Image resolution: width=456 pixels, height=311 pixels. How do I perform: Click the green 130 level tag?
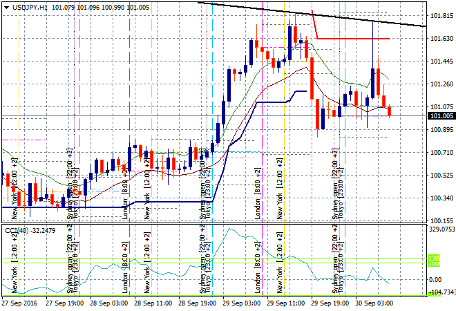pyautogui.click(x=434, y=261)
